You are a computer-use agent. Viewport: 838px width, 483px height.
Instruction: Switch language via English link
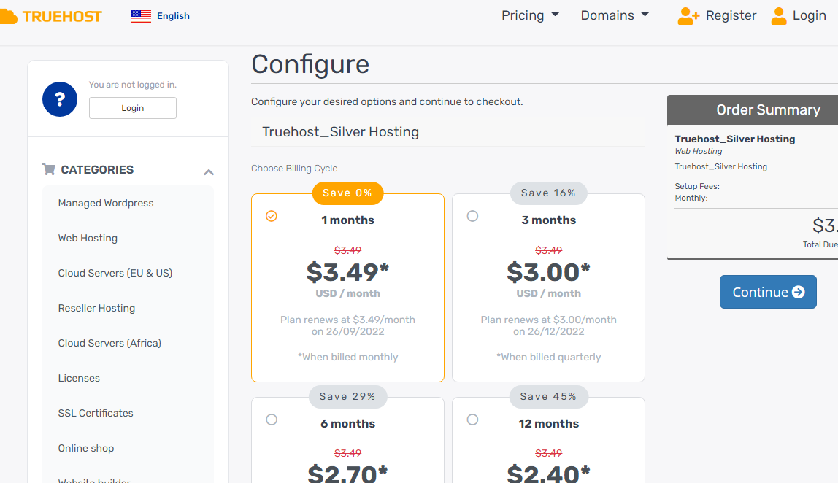(173, 16)
